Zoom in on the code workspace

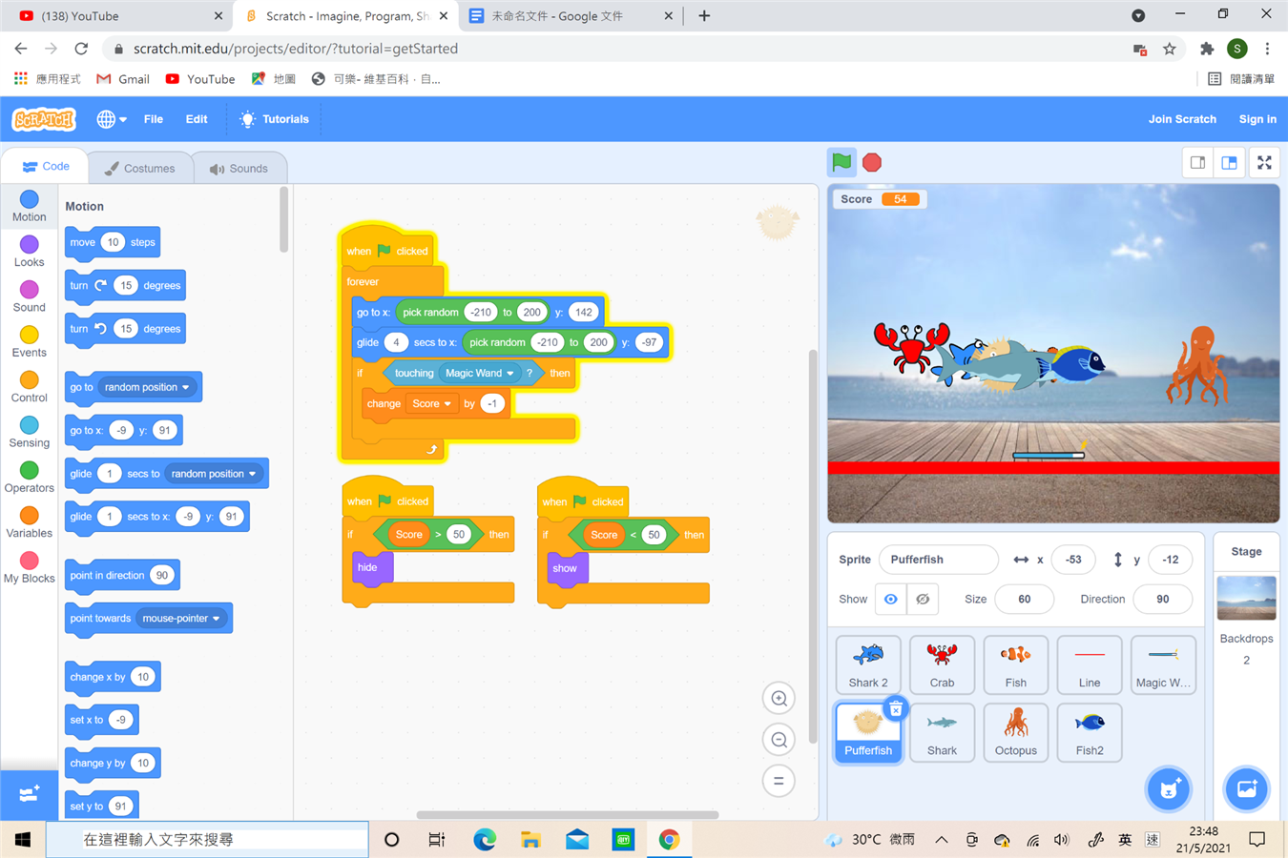(779, 699)
